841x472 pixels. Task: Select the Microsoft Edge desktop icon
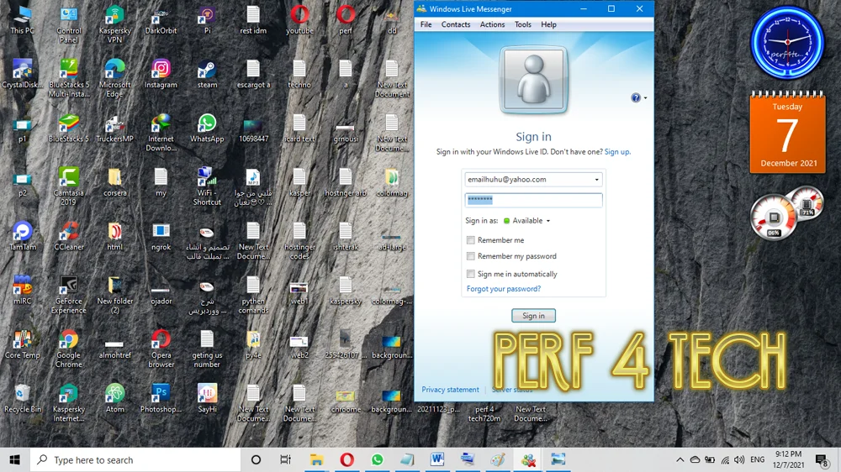[x=114, y=78]
